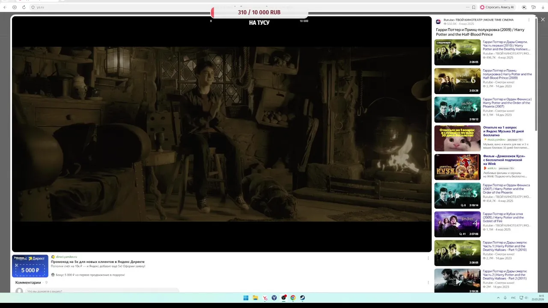This screenshot has width=548, height=308.
Task: Open title Гарри Поттер и Дары Смерти. Часть первая
Action: pyautogui.click(x=506, y=46)
